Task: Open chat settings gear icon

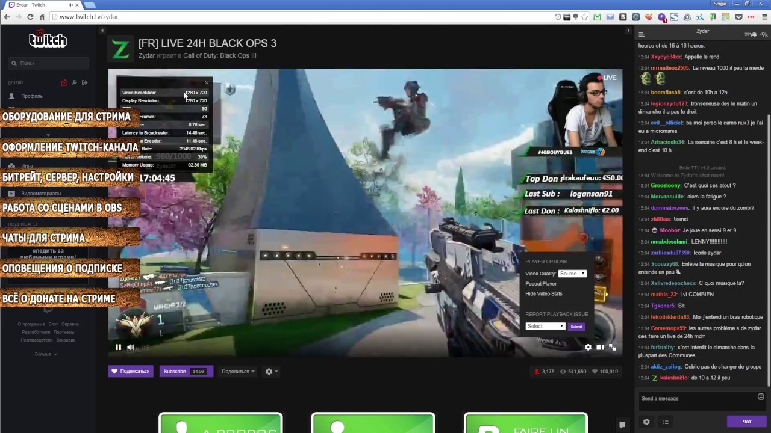Action: [646, 422]
